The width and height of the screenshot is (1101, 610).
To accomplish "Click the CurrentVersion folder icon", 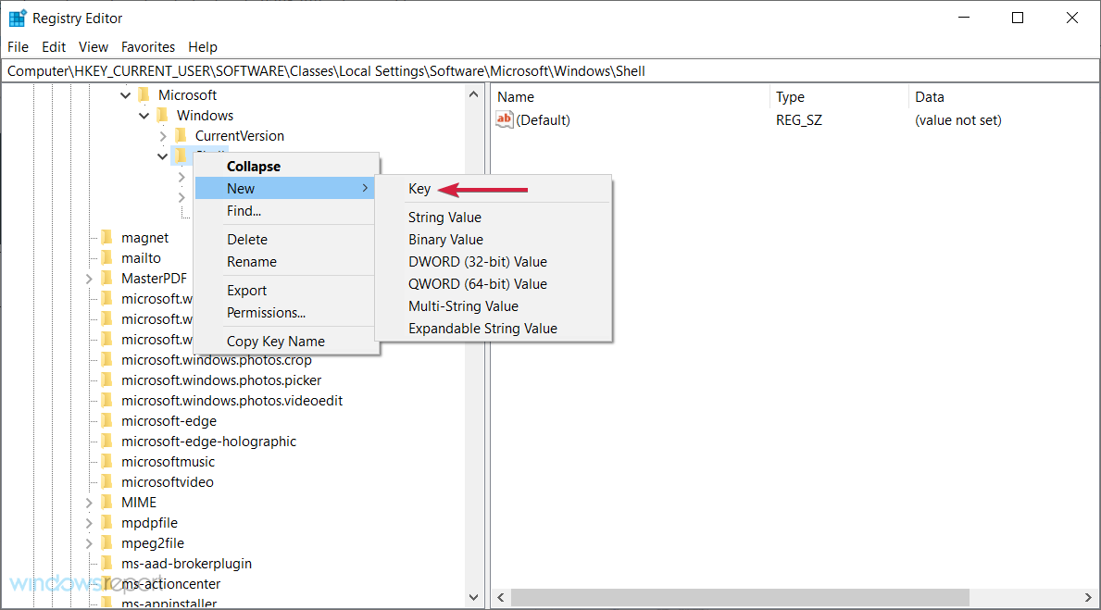I will 181,135.
